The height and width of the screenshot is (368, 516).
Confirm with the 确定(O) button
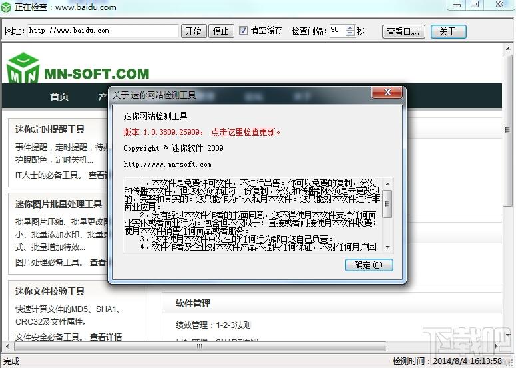[x=369, y=265]
